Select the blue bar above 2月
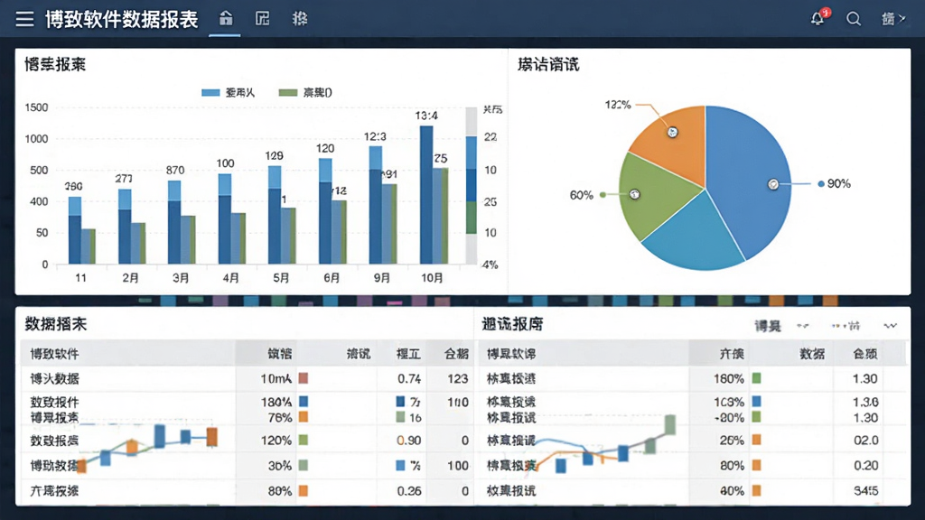This screenshot has height=520, width=925. [125, 227]
